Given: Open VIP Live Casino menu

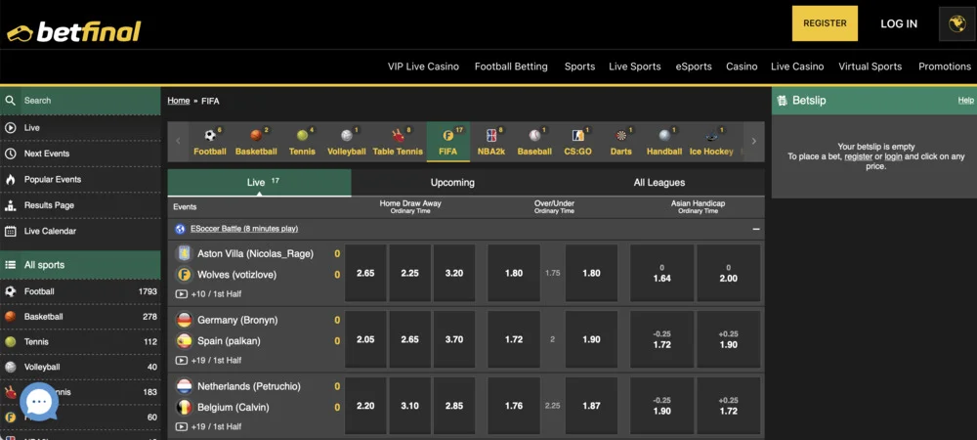Looking at the screenshot, I should click(423, 66).
